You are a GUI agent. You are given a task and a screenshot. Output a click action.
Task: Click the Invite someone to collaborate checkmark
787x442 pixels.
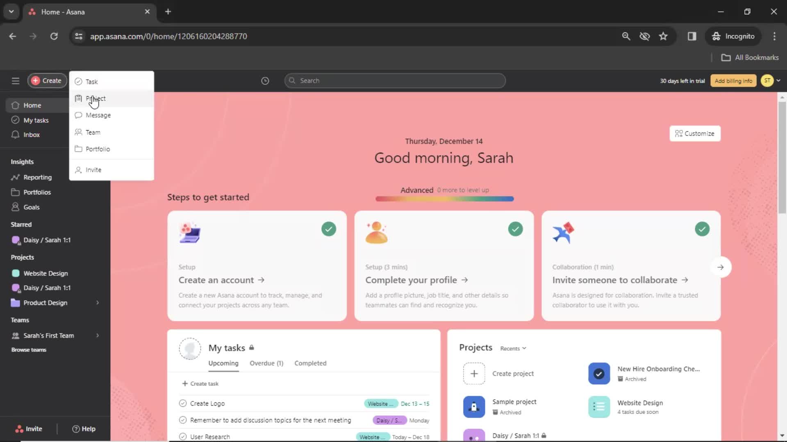[x=702, y=229]
